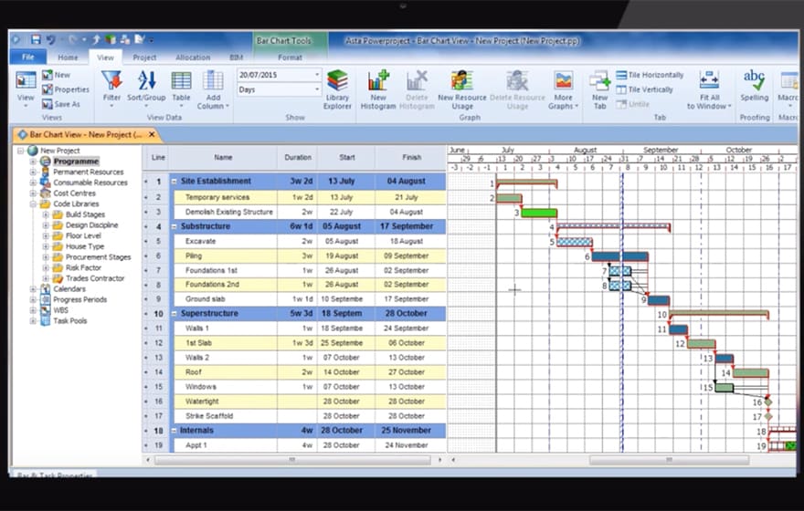Click the Finish column header

tap(411, 158)
